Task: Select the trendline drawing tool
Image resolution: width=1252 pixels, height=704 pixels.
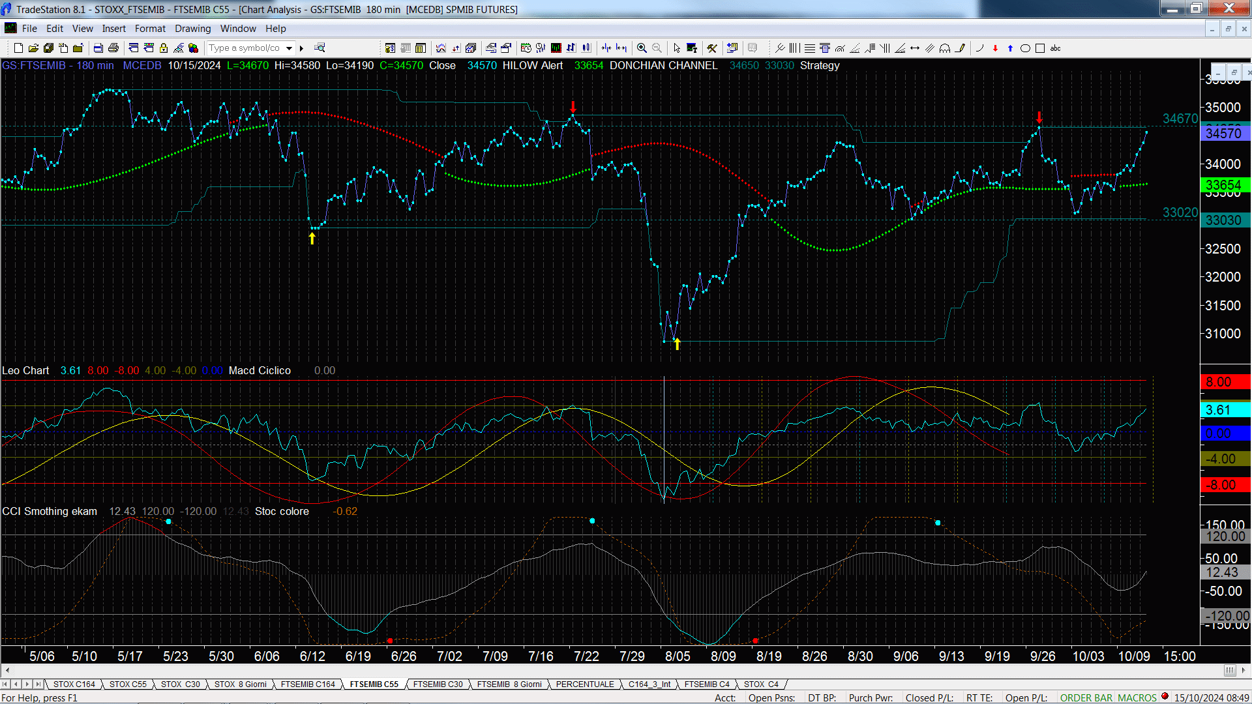Action: pyautogui.click(x=779, y=48)
